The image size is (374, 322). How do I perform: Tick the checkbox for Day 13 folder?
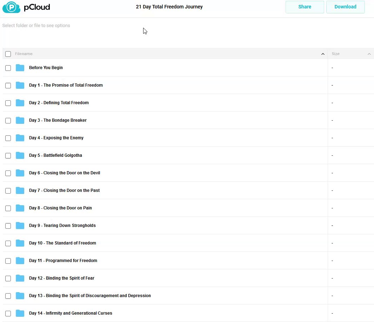point(8,296)
